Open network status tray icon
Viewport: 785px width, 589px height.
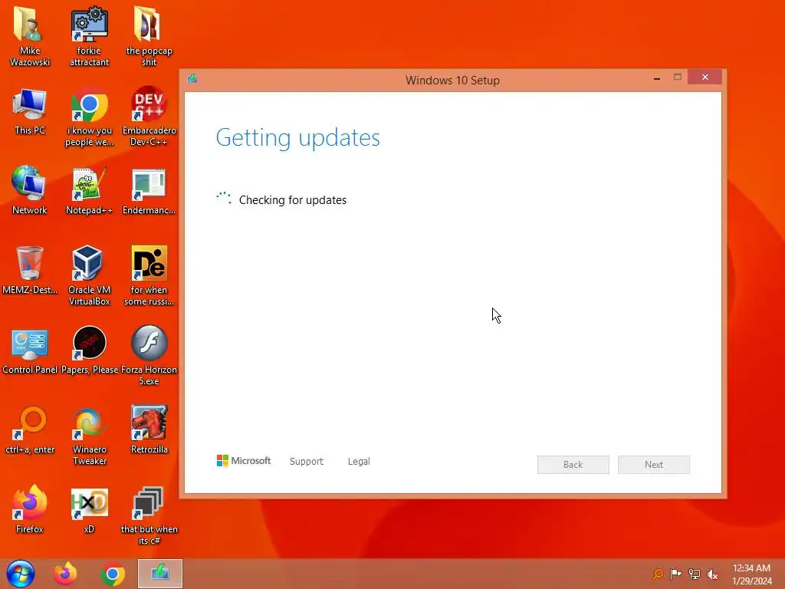pos(695,574)
